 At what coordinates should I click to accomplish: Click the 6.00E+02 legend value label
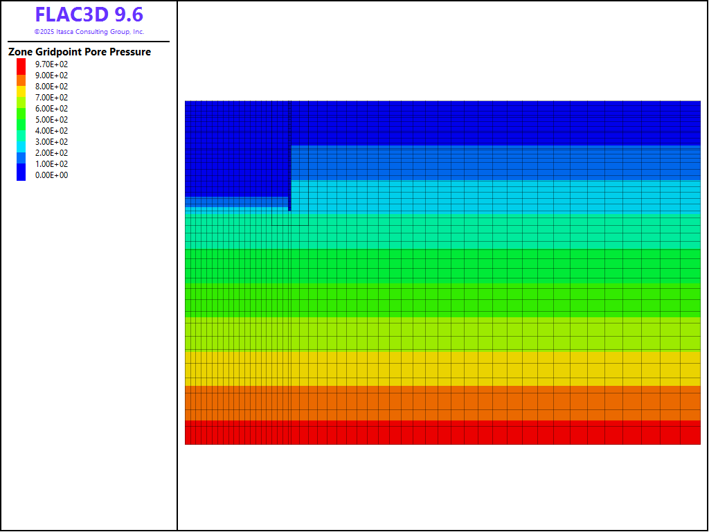click(52, 109)
